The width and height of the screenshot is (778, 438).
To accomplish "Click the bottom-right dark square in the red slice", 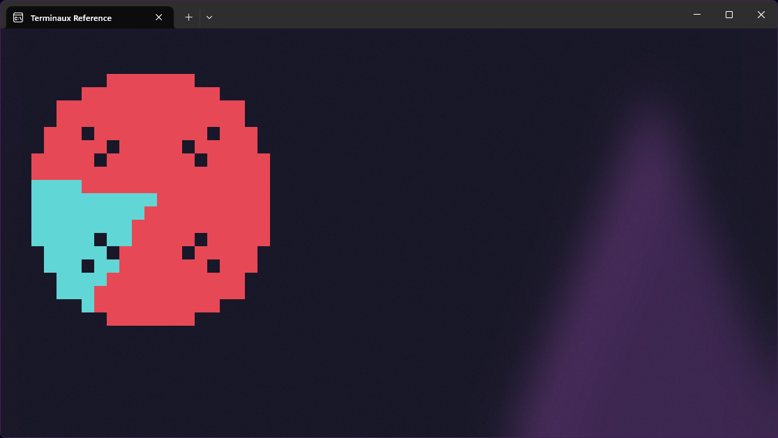I will [x=214, y=266].
